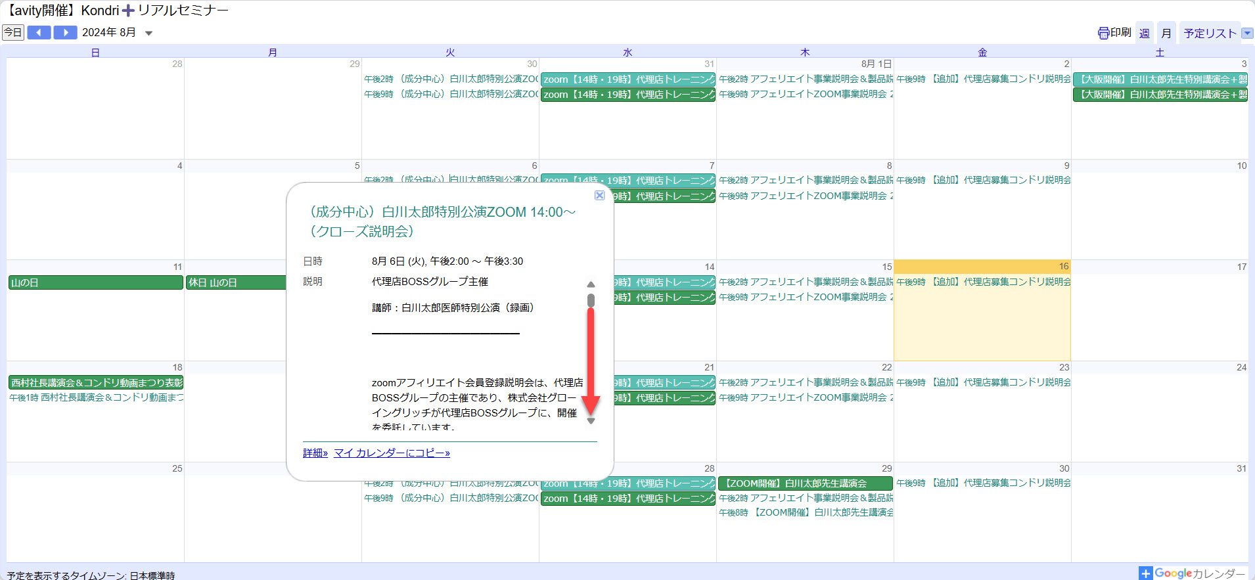Open the 午後9時 代理店募集コンドリ説明会 event on the 16th
Image resolution: width=1255 pixels, height=580 pixels.
983,282
